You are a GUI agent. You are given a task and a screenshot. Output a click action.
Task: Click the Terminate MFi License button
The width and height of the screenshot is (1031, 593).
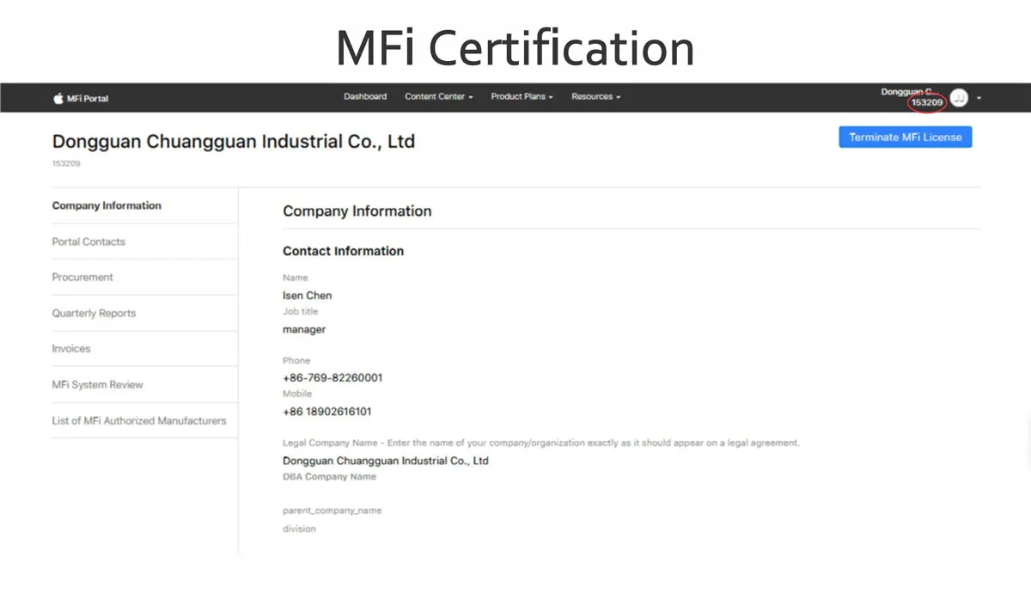905,137
